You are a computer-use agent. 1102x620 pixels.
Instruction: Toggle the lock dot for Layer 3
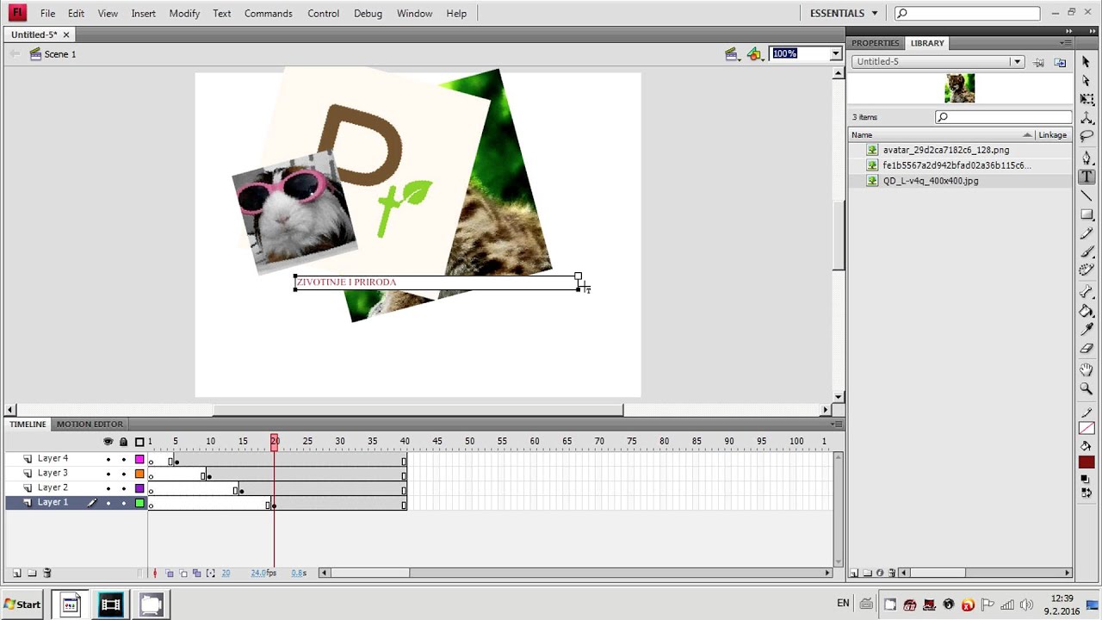124,474
